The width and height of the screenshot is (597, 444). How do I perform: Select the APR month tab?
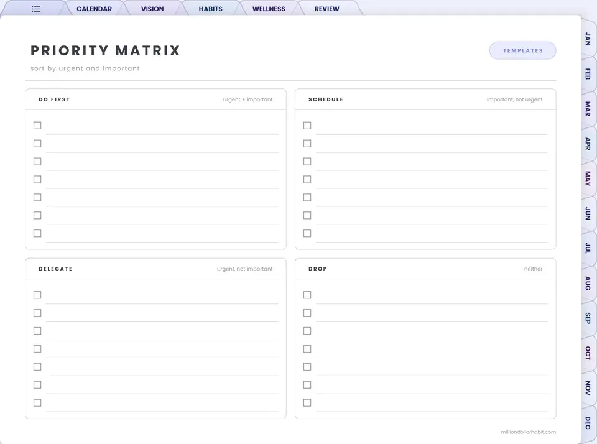588,144
